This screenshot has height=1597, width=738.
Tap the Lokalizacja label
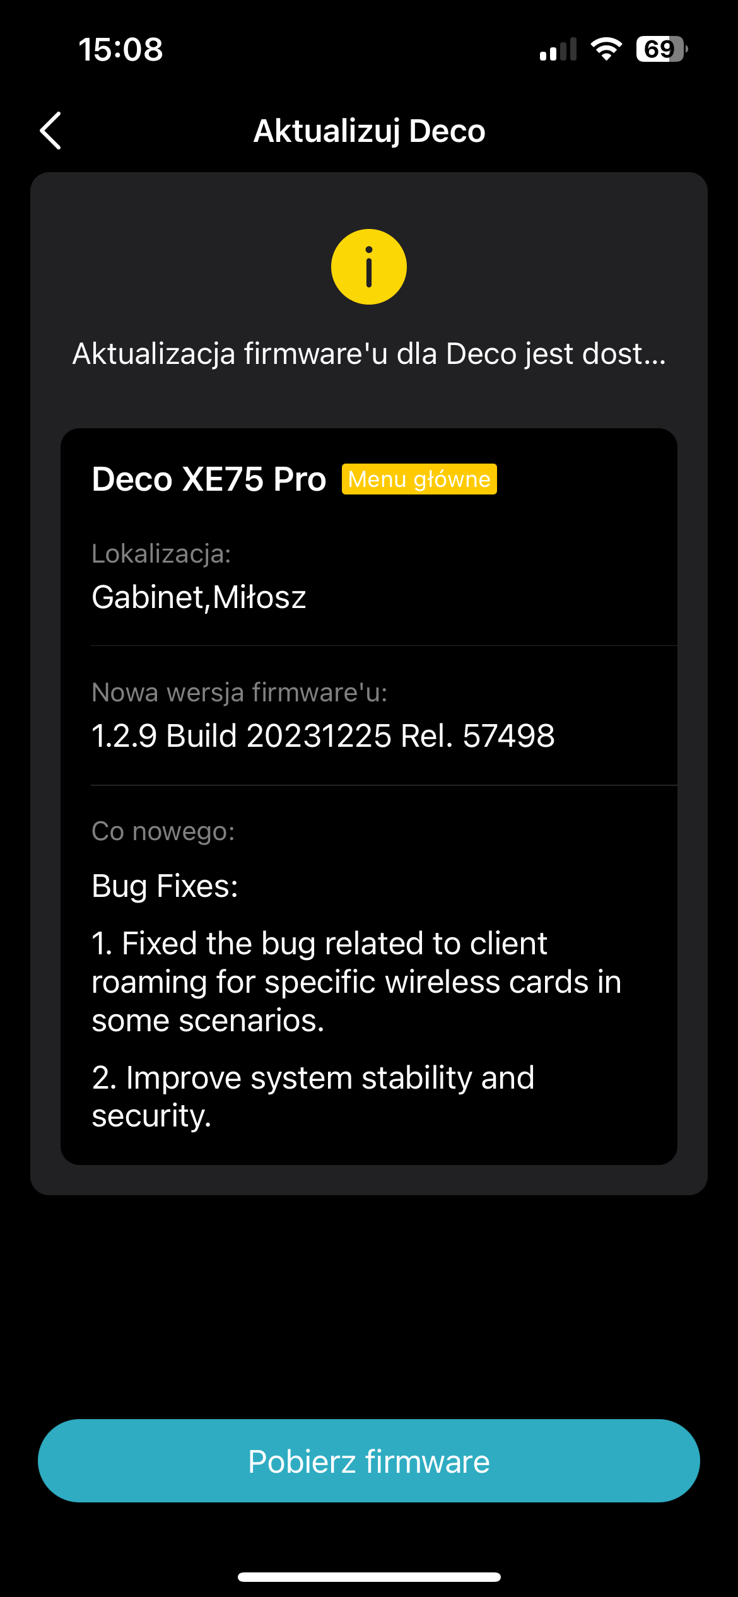point(161,554)
